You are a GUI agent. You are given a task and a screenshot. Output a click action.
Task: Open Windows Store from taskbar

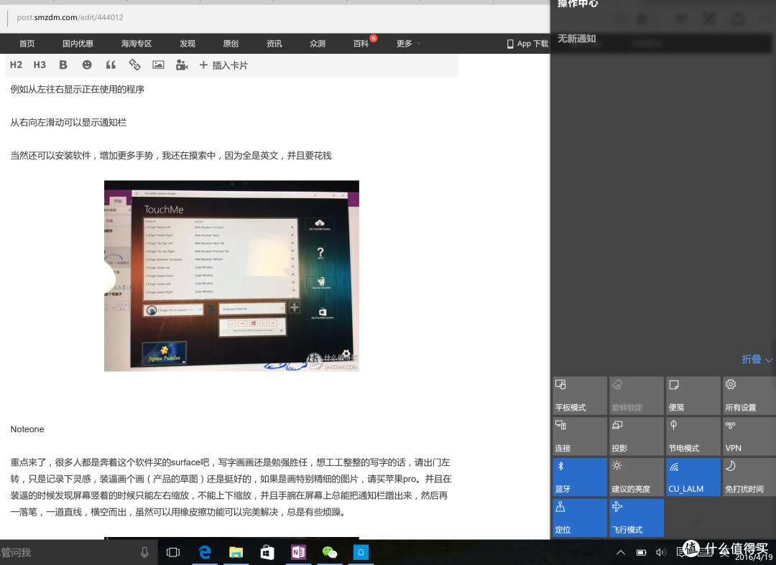[x=267, y=552]
